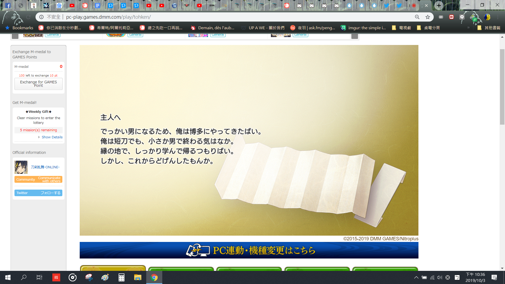Image resolution: width=505 pixels, height=284 pixels.
Task: Switch to the Google Docs tab
Action: click(98, 6)
